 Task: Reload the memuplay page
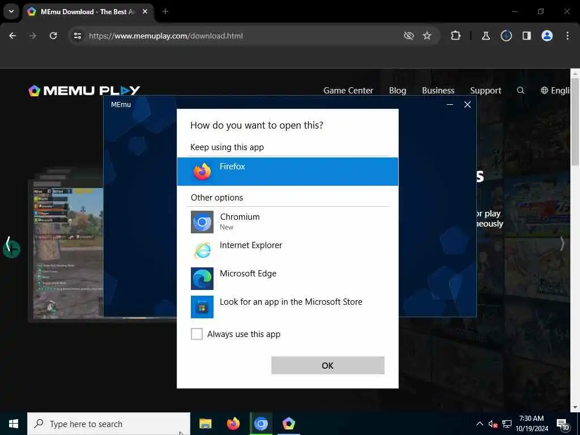pos(53,36)
